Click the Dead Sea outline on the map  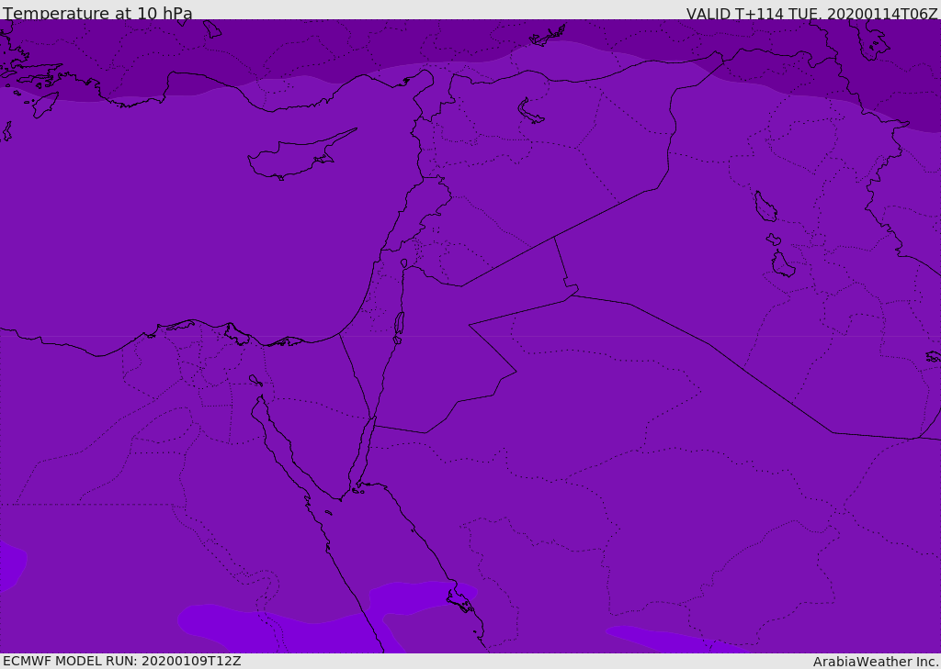(x=399, y=328)
